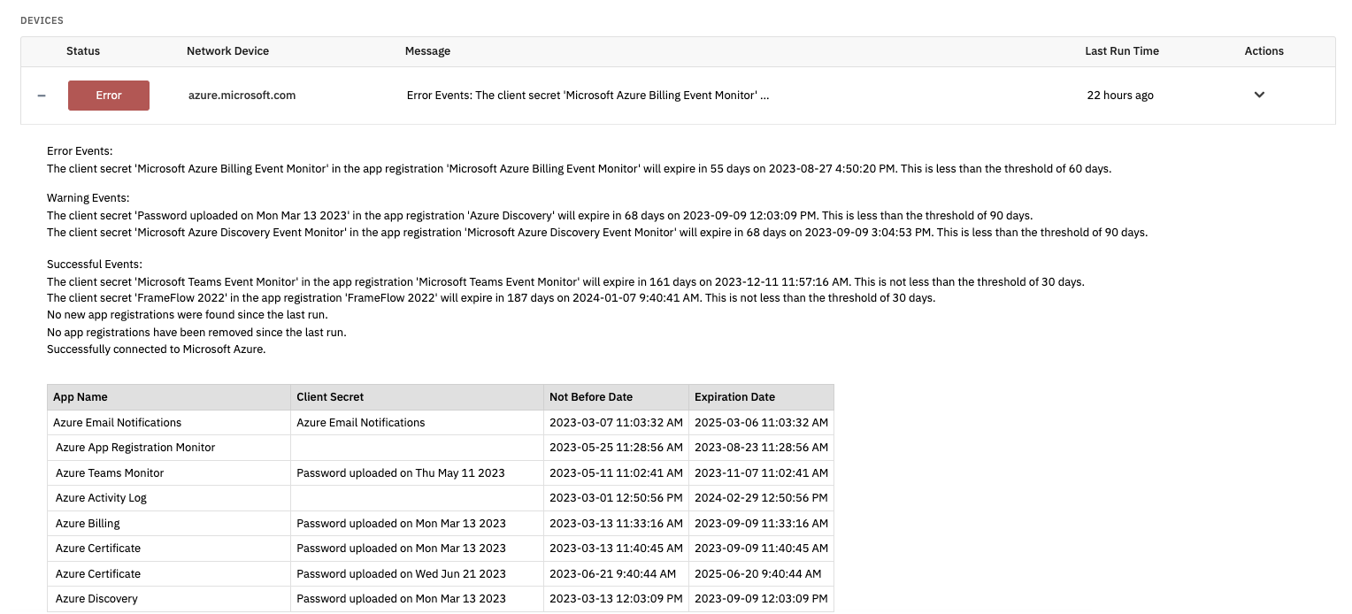This screenshot has height=614, width=1352.
Task: Select the 'Azure Activity Log' app name
Action: (101, 498)
